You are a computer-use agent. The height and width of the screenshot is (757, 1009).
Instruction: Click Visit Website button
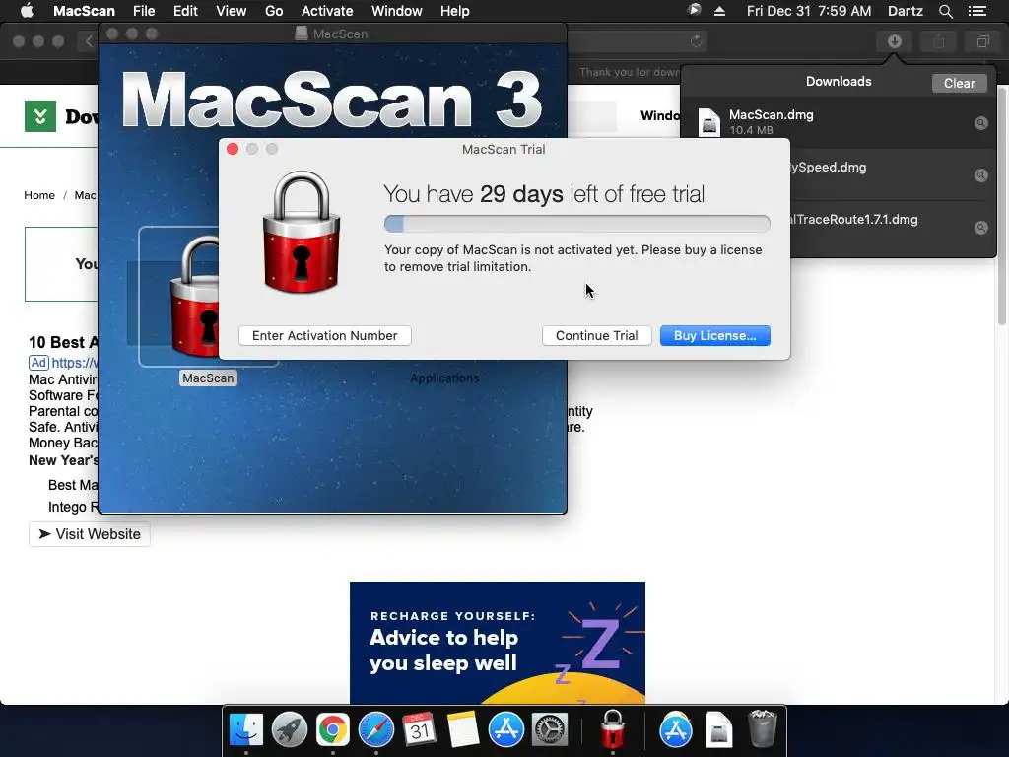tap(90, 534)
